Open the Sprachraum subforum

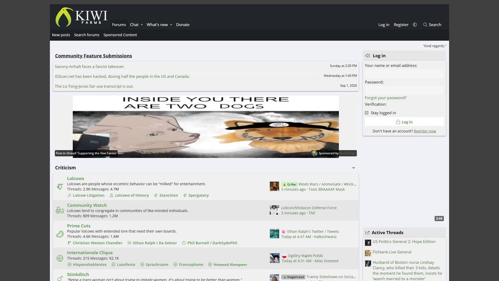click(157, 265)
